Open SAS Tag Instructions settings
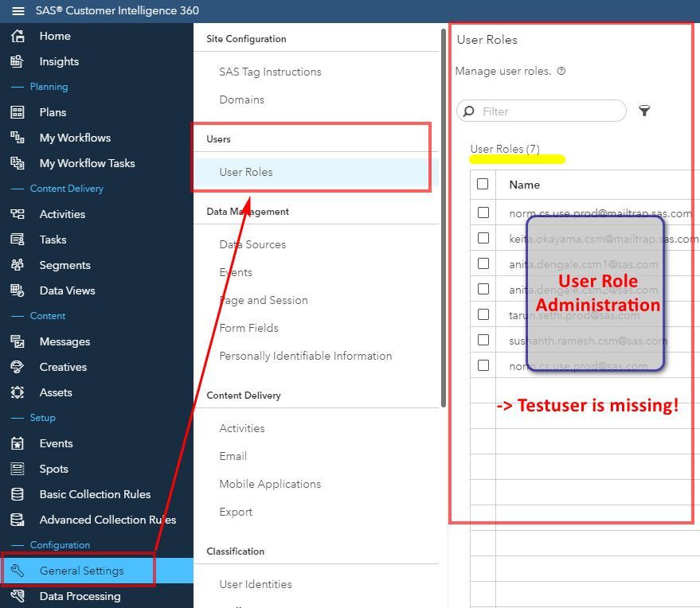The height and width of the screenshot is (608, 700). coord(270,72)
